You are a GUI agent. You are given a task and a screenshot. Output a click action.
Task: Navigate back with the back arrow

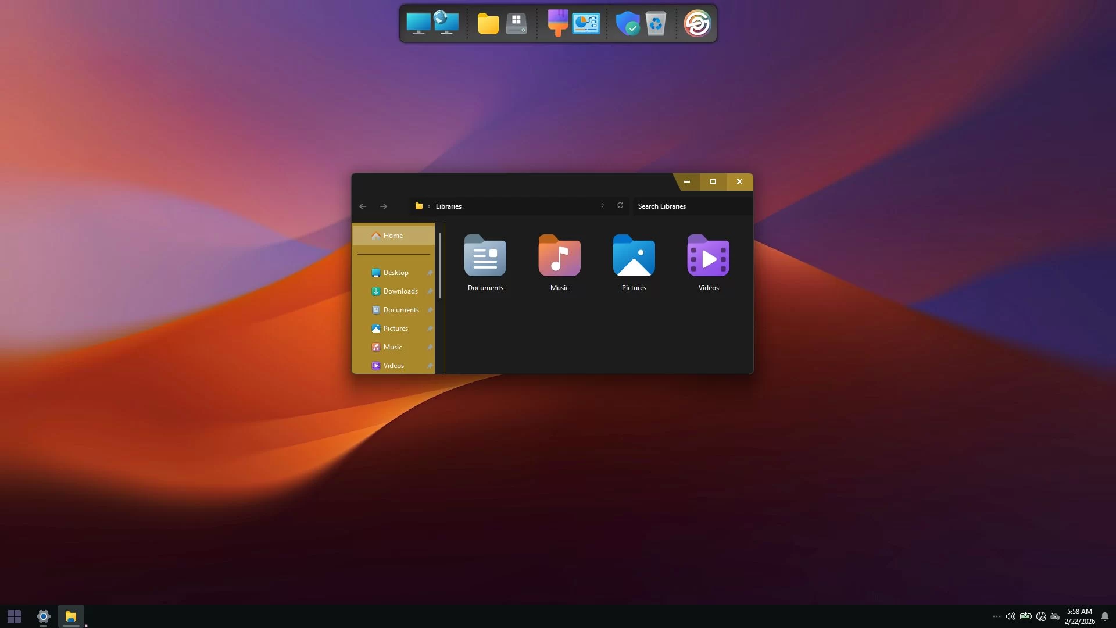[x=363, y=206]
